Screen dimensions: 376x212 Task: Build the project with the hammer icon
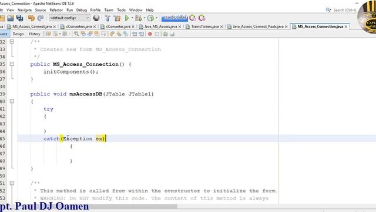(x=108, y=18)
